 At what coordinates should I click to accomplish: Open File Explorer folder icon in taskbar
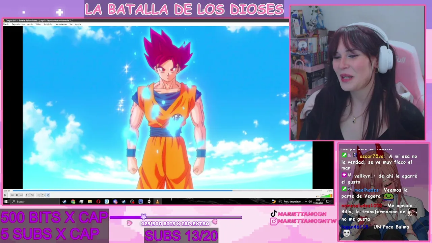pyautogui.click(x=90, y=201)
